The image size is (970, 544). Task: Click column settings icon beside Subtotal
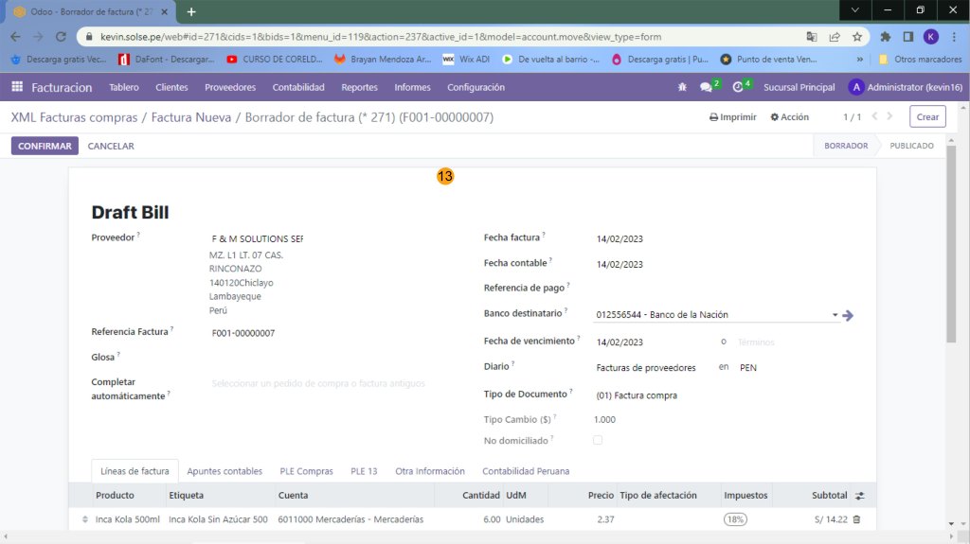pos(859,496)
